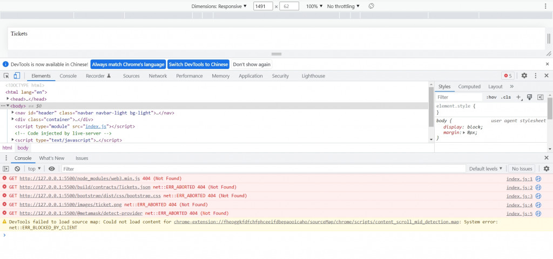
Task: Click Always match Chrome's language button
Action: [x=128, y=64]
